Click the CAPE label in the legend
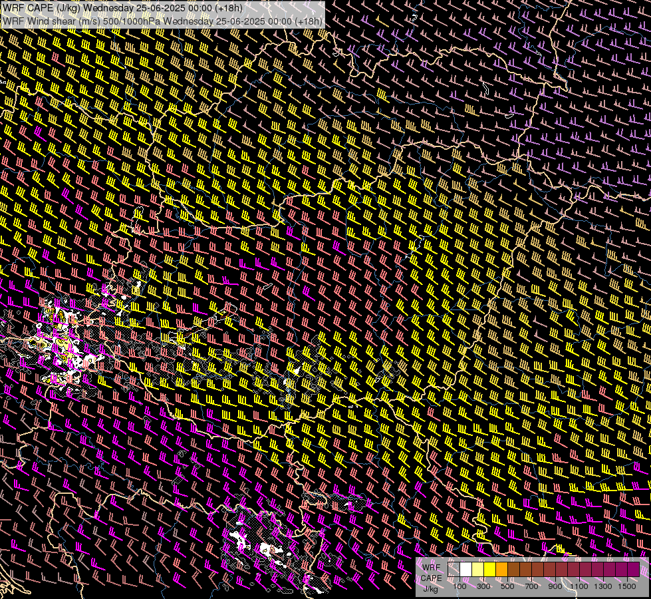 pos(431,578)
